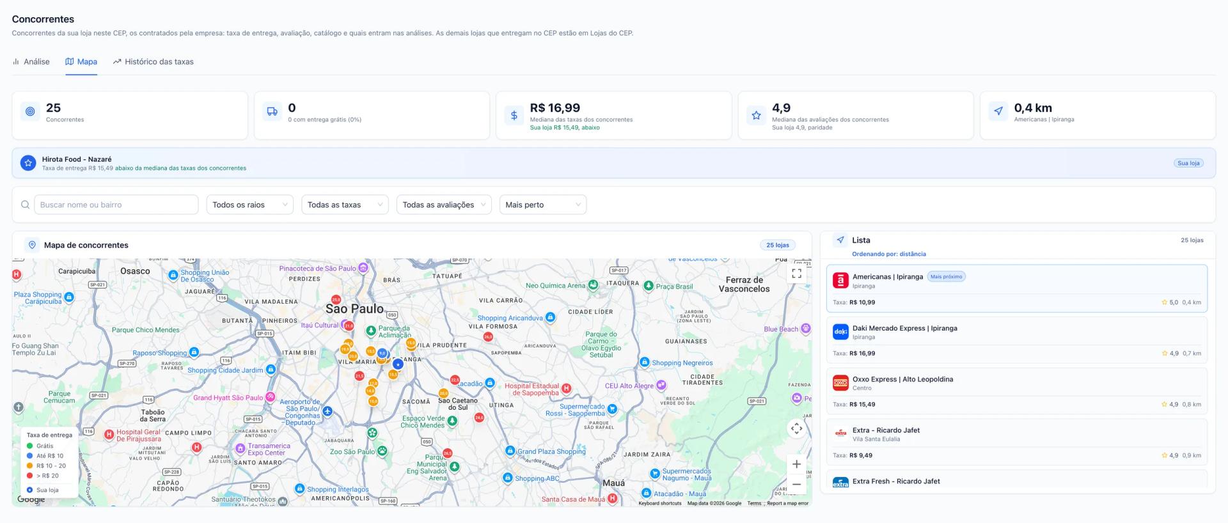The width and height of the screenshot is (1228, 523).
Task: Open the map camera controls button
Action: tap(796, 428)
